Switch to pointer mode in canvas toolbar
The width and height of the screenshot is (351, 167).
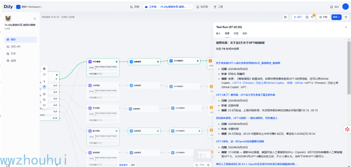(x=44, y=81)
